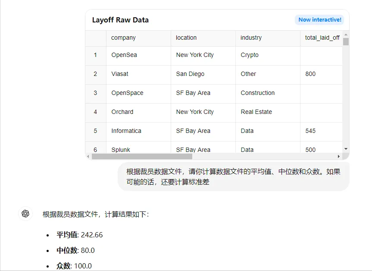This screenshot has height=271, width=372.
Task: Click the 'Layoff Raw Data' title
Action: (x=120, y=20)
